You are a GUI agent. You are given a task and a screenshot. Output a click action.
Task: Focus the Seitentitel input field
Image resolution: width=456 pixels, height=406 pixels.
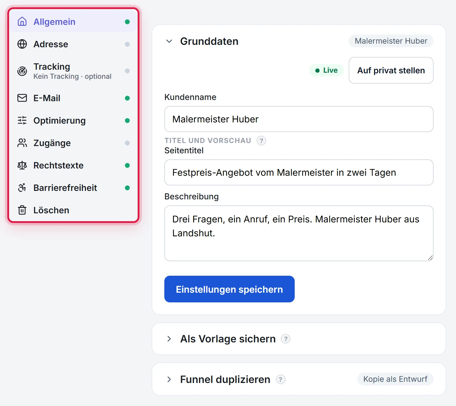(x=299, y=172)
